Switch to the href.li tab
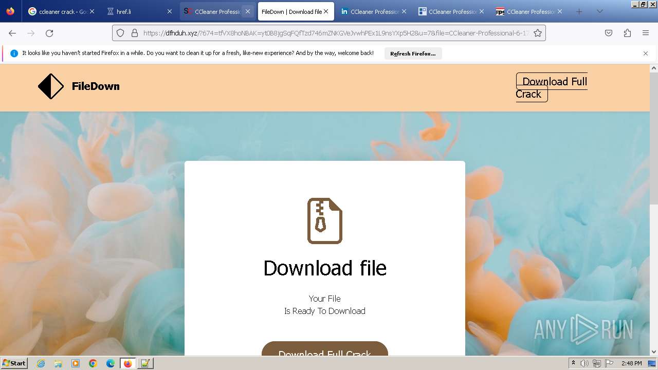 pyautogui.click(x=139, y=11)
